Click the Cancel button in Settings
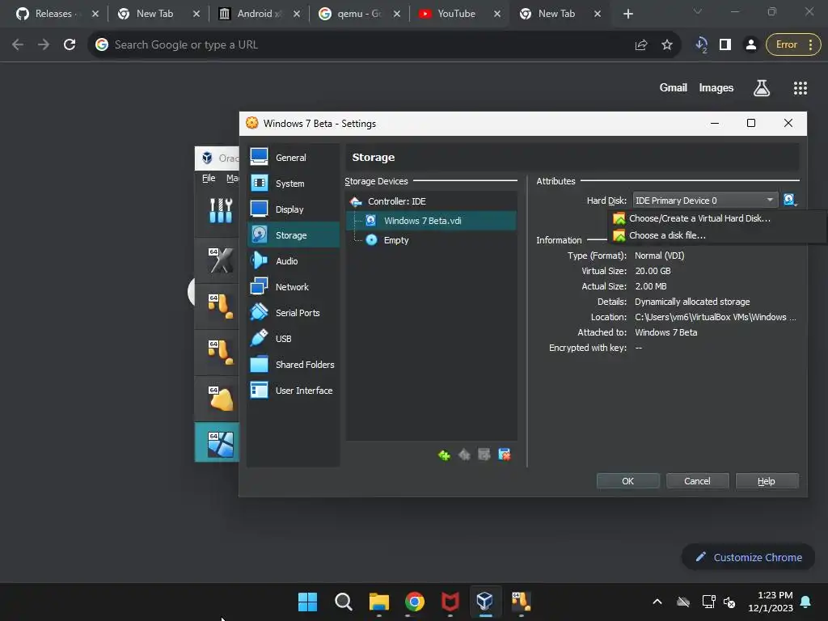828x621 pixels. click(x=697, y=481)
